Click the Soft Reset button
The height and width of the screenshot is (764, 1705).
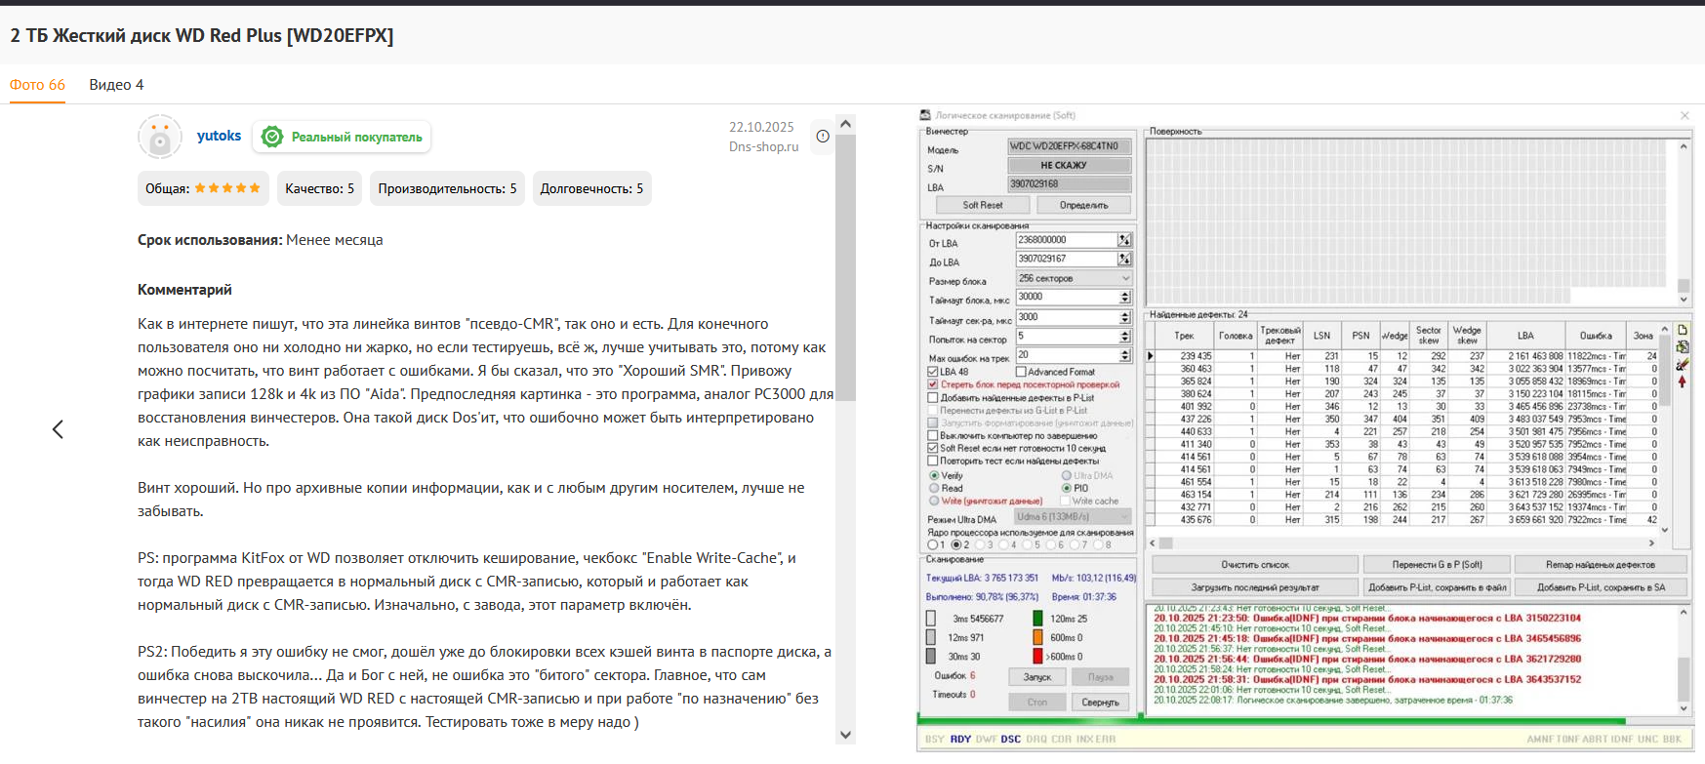tap(982, 205)
